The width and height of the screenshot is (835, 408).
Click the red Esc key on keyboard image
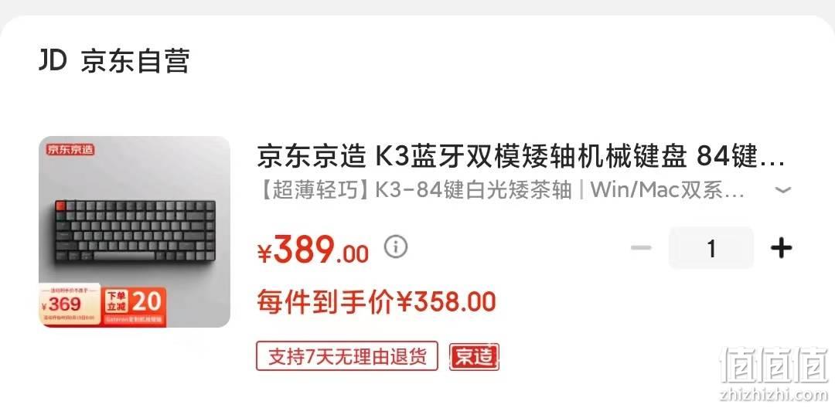[60, 206]
